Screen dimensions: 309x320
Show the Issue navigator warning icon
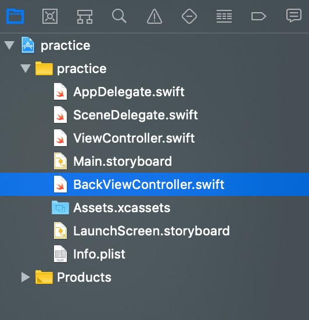pyautogui.click(x=154, y=16)
